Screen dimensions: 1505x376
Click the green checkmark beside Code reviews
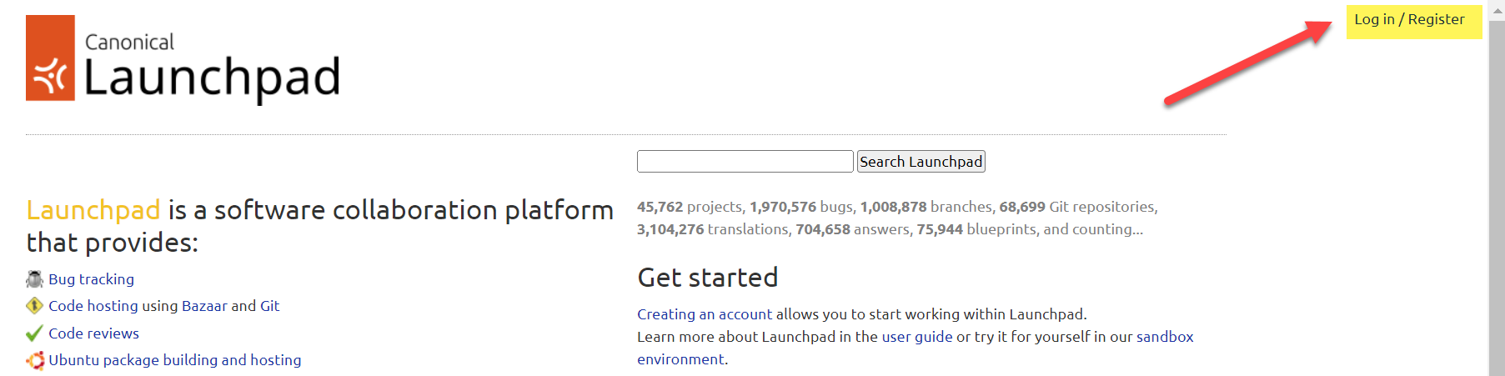(x=34, y=333)
